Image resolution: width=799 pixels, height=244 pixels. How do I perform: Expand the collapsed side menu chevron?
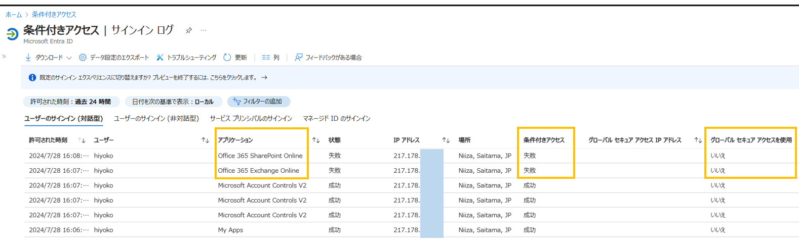(4, 56)
